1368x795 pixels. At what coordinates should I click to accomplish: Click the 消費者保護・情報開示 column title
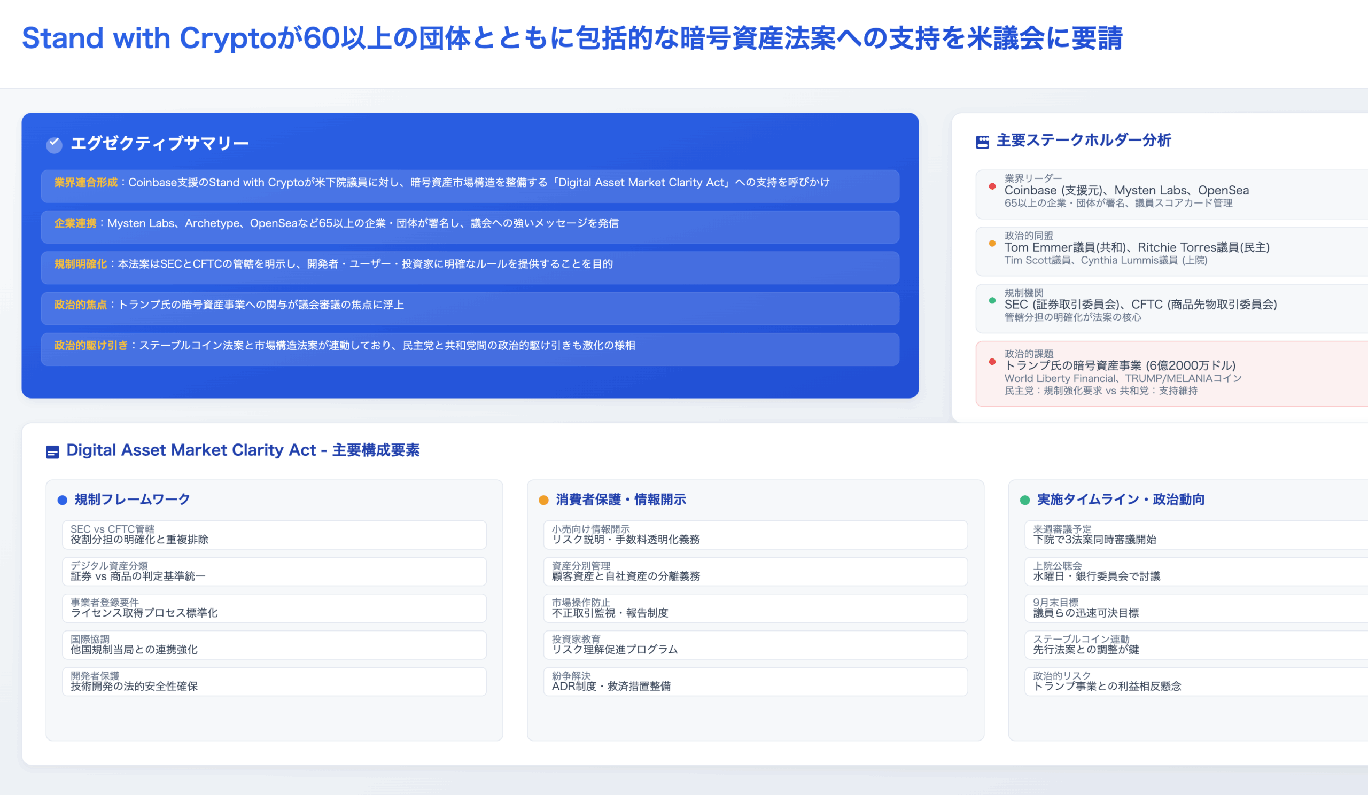click(x=621, y=500)
